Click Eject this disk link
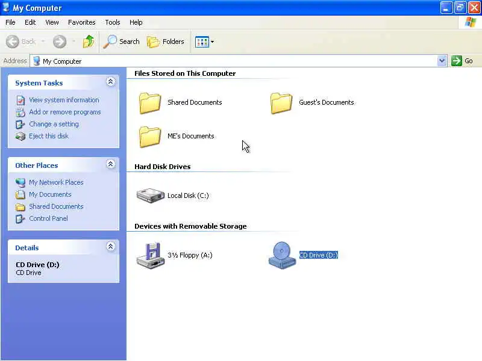482x361 pixels. tap(49, 136)
